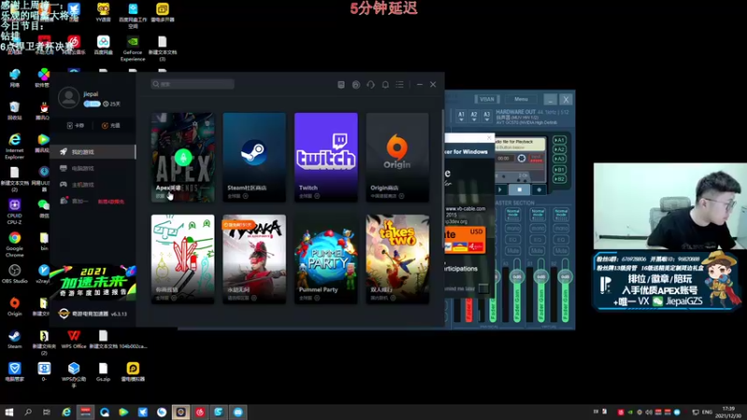Click the orange donate USD button
Viewport: 747px width, 420px height.
click(x=465, y=240)
